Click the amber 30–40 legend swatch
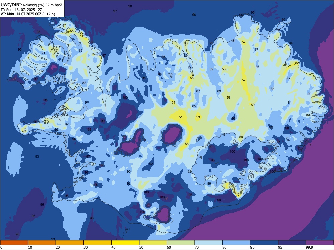This screenshot has height=250, width=334. click(98, 243)
